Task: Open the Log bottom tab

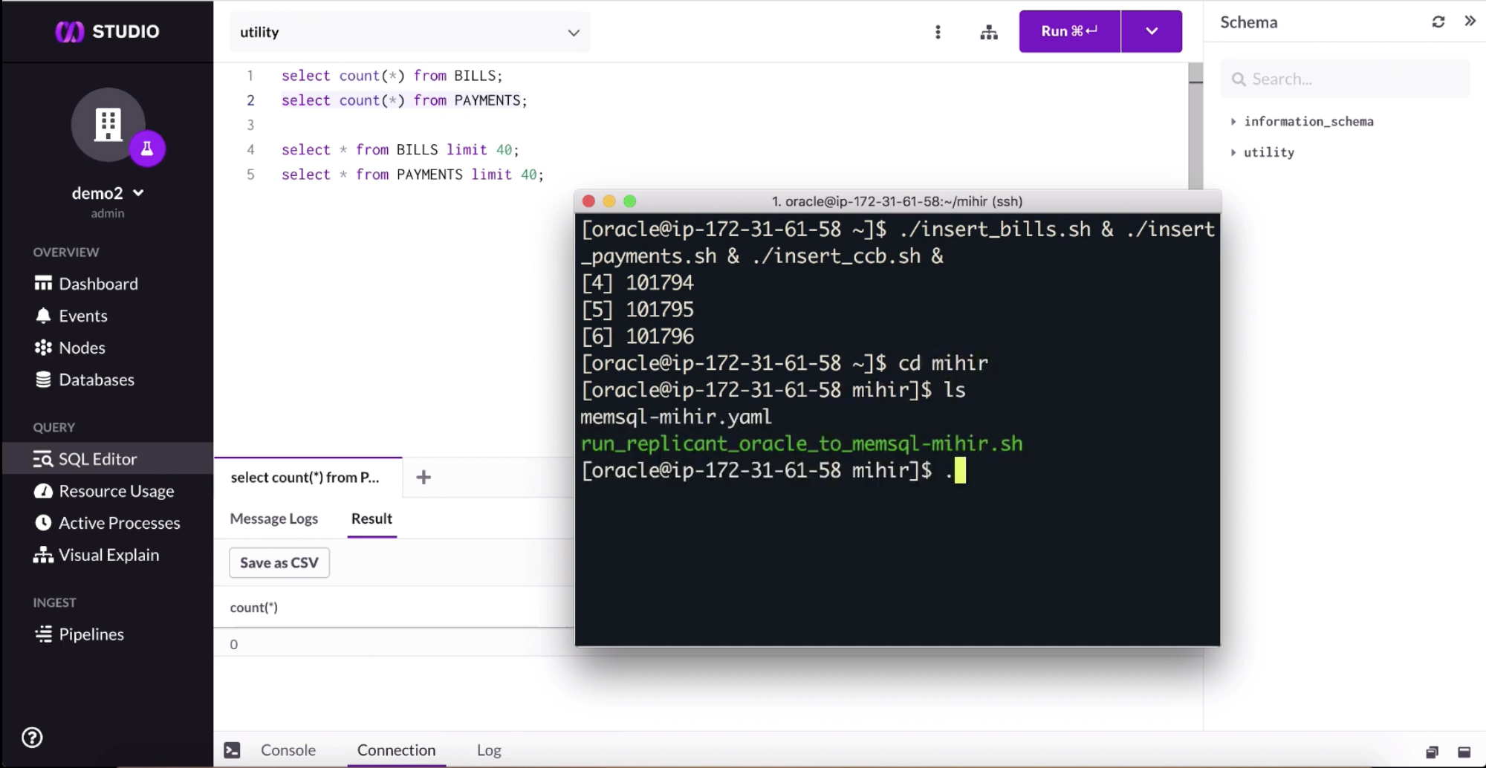Action: tap(489, 750)
